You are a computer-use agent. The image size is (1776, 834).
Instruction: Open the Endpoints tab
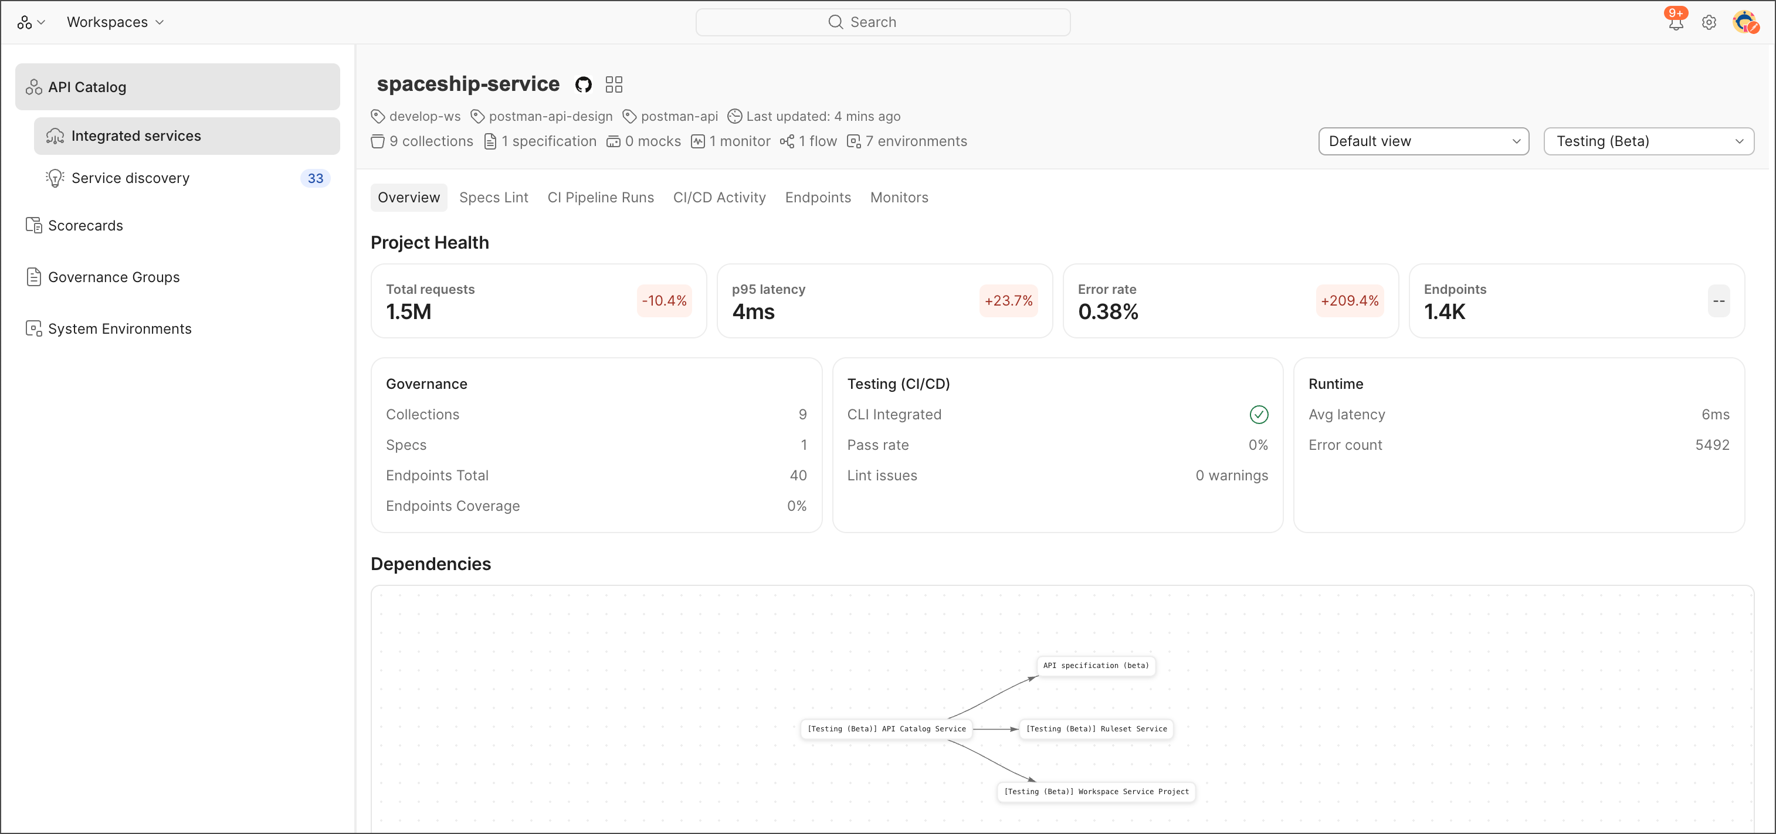tap(818, 197)
